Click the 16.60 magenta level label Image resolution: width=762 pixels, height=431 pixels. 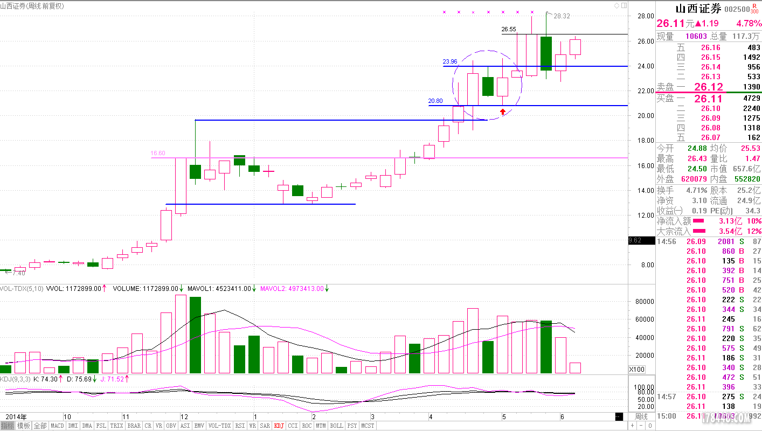point(158,153)
